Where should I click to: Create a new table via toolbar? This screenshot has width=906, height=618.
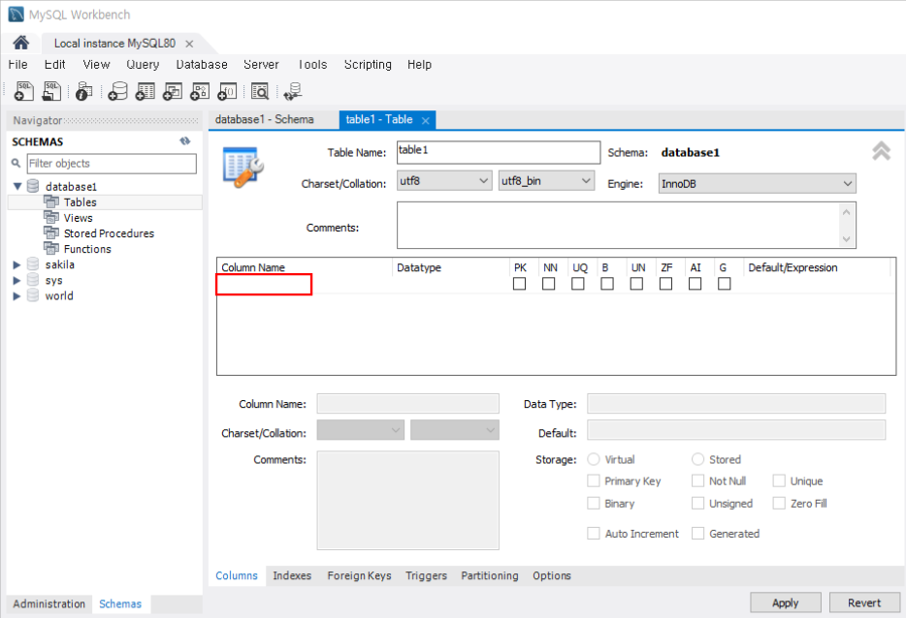point(146,90)
